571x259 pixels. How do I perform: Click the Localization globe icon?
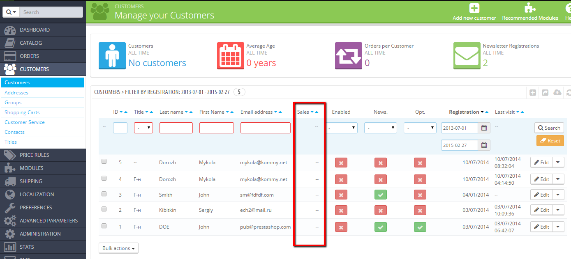tap(10, 195)
